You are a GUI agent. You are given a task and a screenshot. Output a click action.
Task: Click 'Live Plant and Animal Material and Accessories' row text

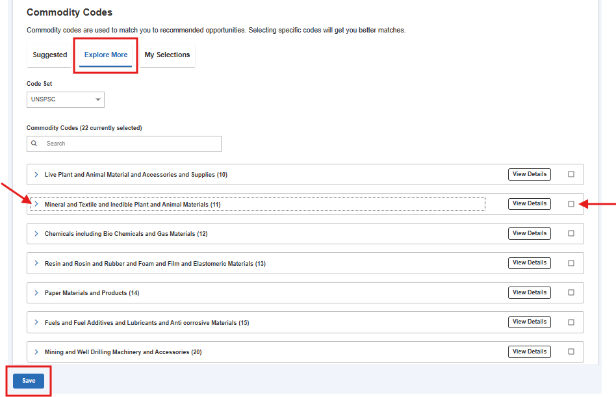coord(136,175)
